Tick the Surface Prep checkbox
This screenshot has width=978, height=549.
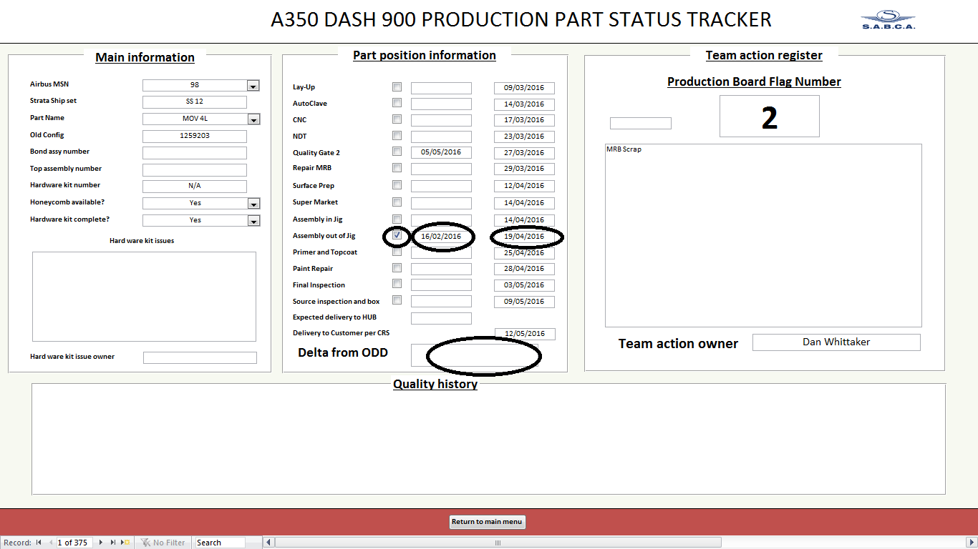click(397, 185)
